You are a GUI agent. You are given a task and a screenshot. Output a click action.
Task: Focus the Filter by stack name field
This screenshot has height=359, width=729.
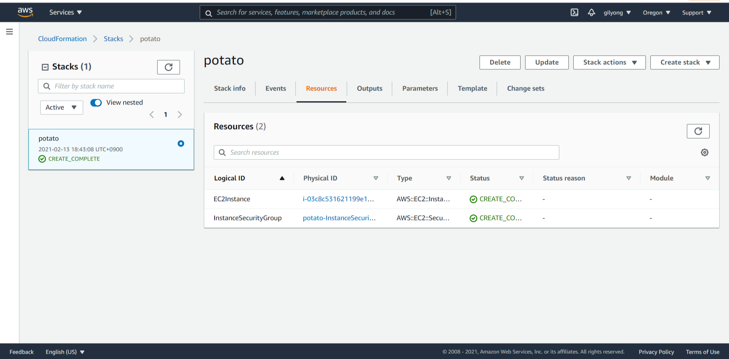pyautogui.click(x=111, y=86)
